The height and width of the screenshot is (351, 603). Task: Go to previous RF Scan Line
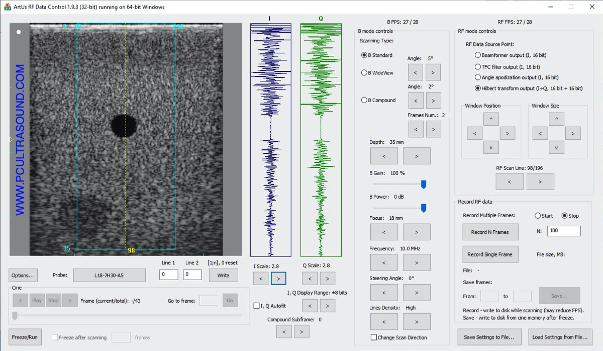510,182
